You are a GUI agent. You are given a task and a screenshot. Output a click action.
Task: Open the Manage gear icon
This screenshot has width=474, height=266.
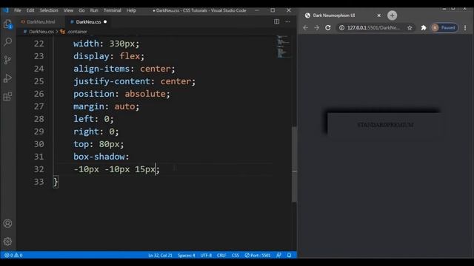coord(8,242)
